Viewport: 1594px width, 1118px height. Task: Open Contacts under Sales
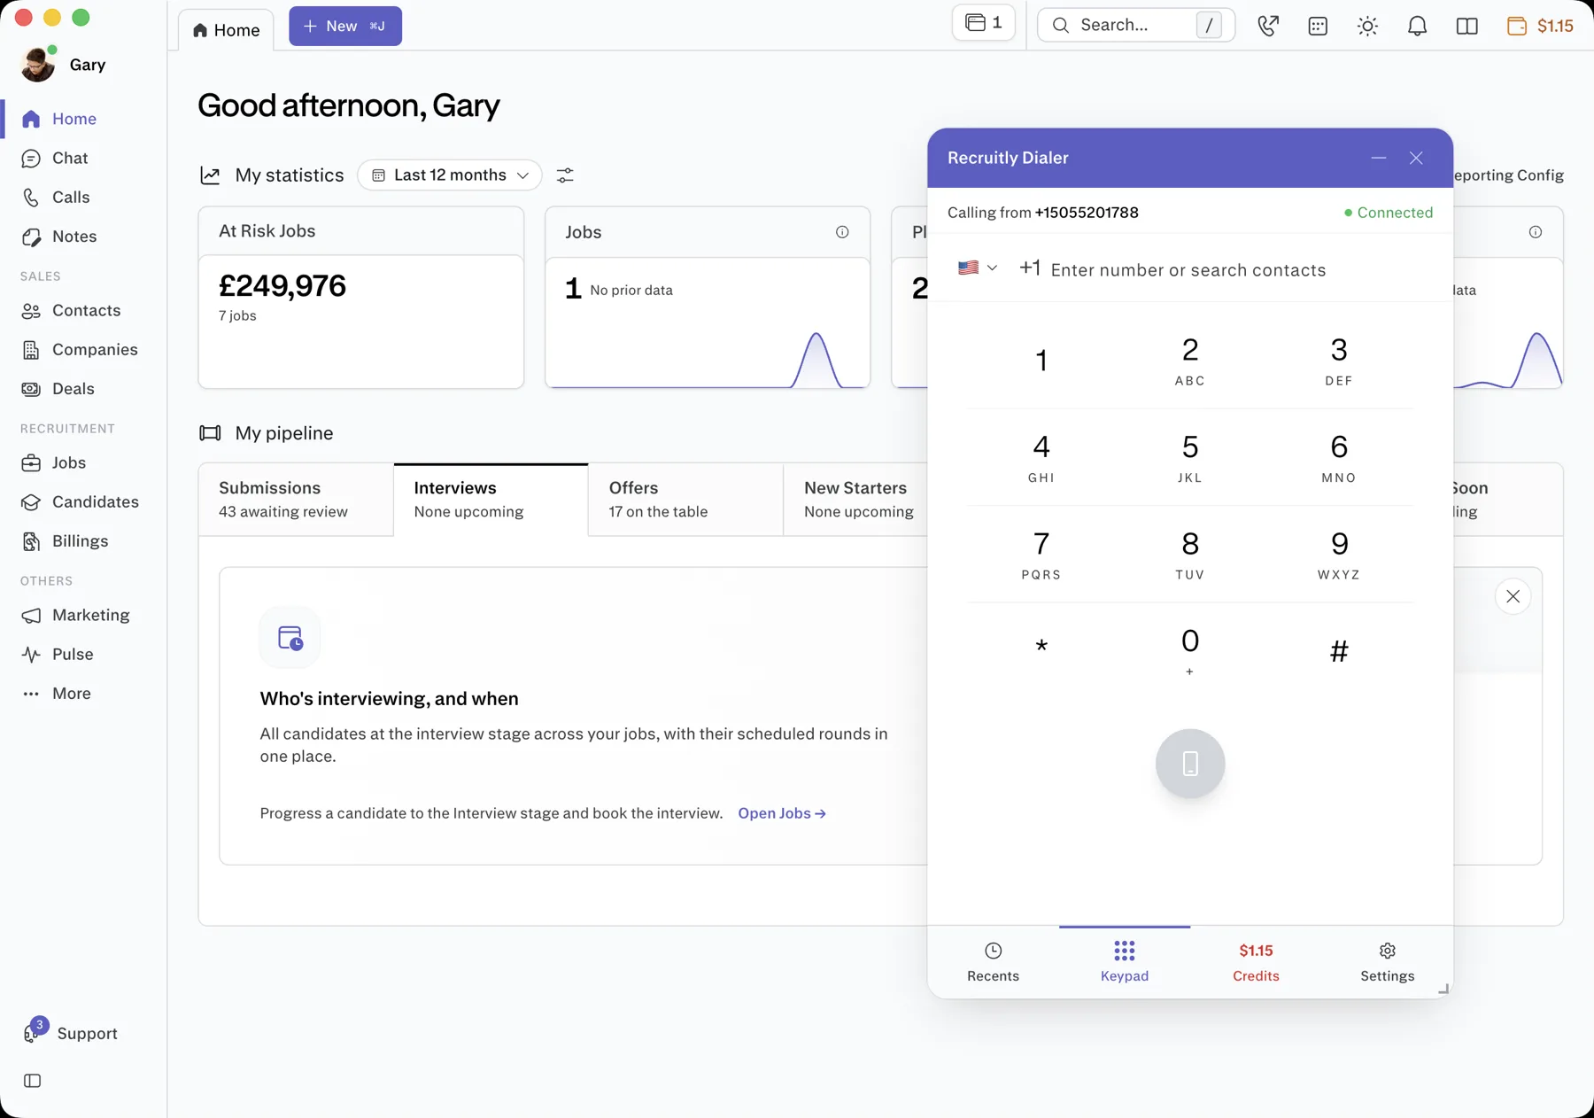[x=86, y=310]
